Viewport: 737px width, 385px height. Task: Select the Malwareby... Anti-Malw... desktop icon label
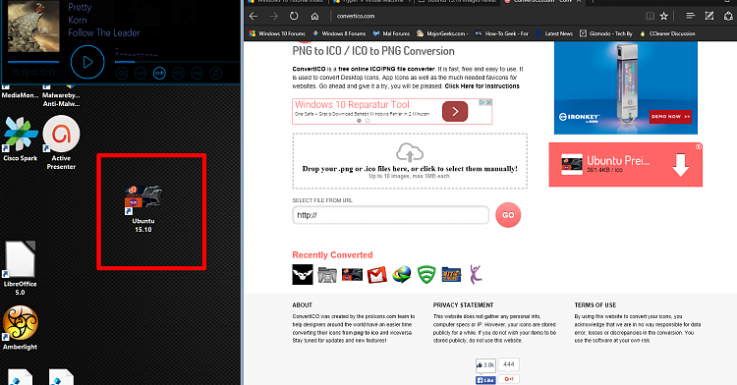(61, 99)
